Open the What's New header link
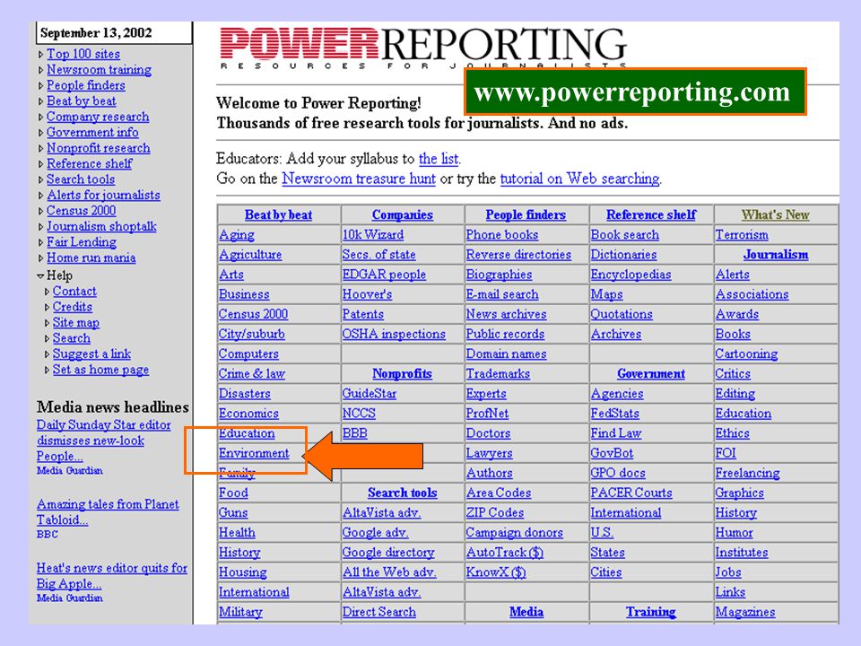This screenshot has height=646, width=861. pyautogui.click(x=775, y=214)
